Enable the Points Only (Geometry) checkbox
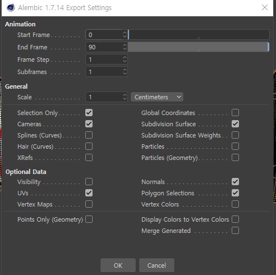Viewport: 276px width, 275px height. [x=89, y=219]
